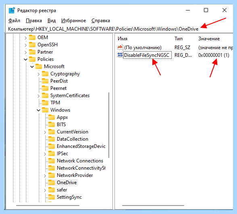Sort values by the Значение column header
The width and height of the screenshot is (237, 214).
pyautogui.click(x=209, y=39)
